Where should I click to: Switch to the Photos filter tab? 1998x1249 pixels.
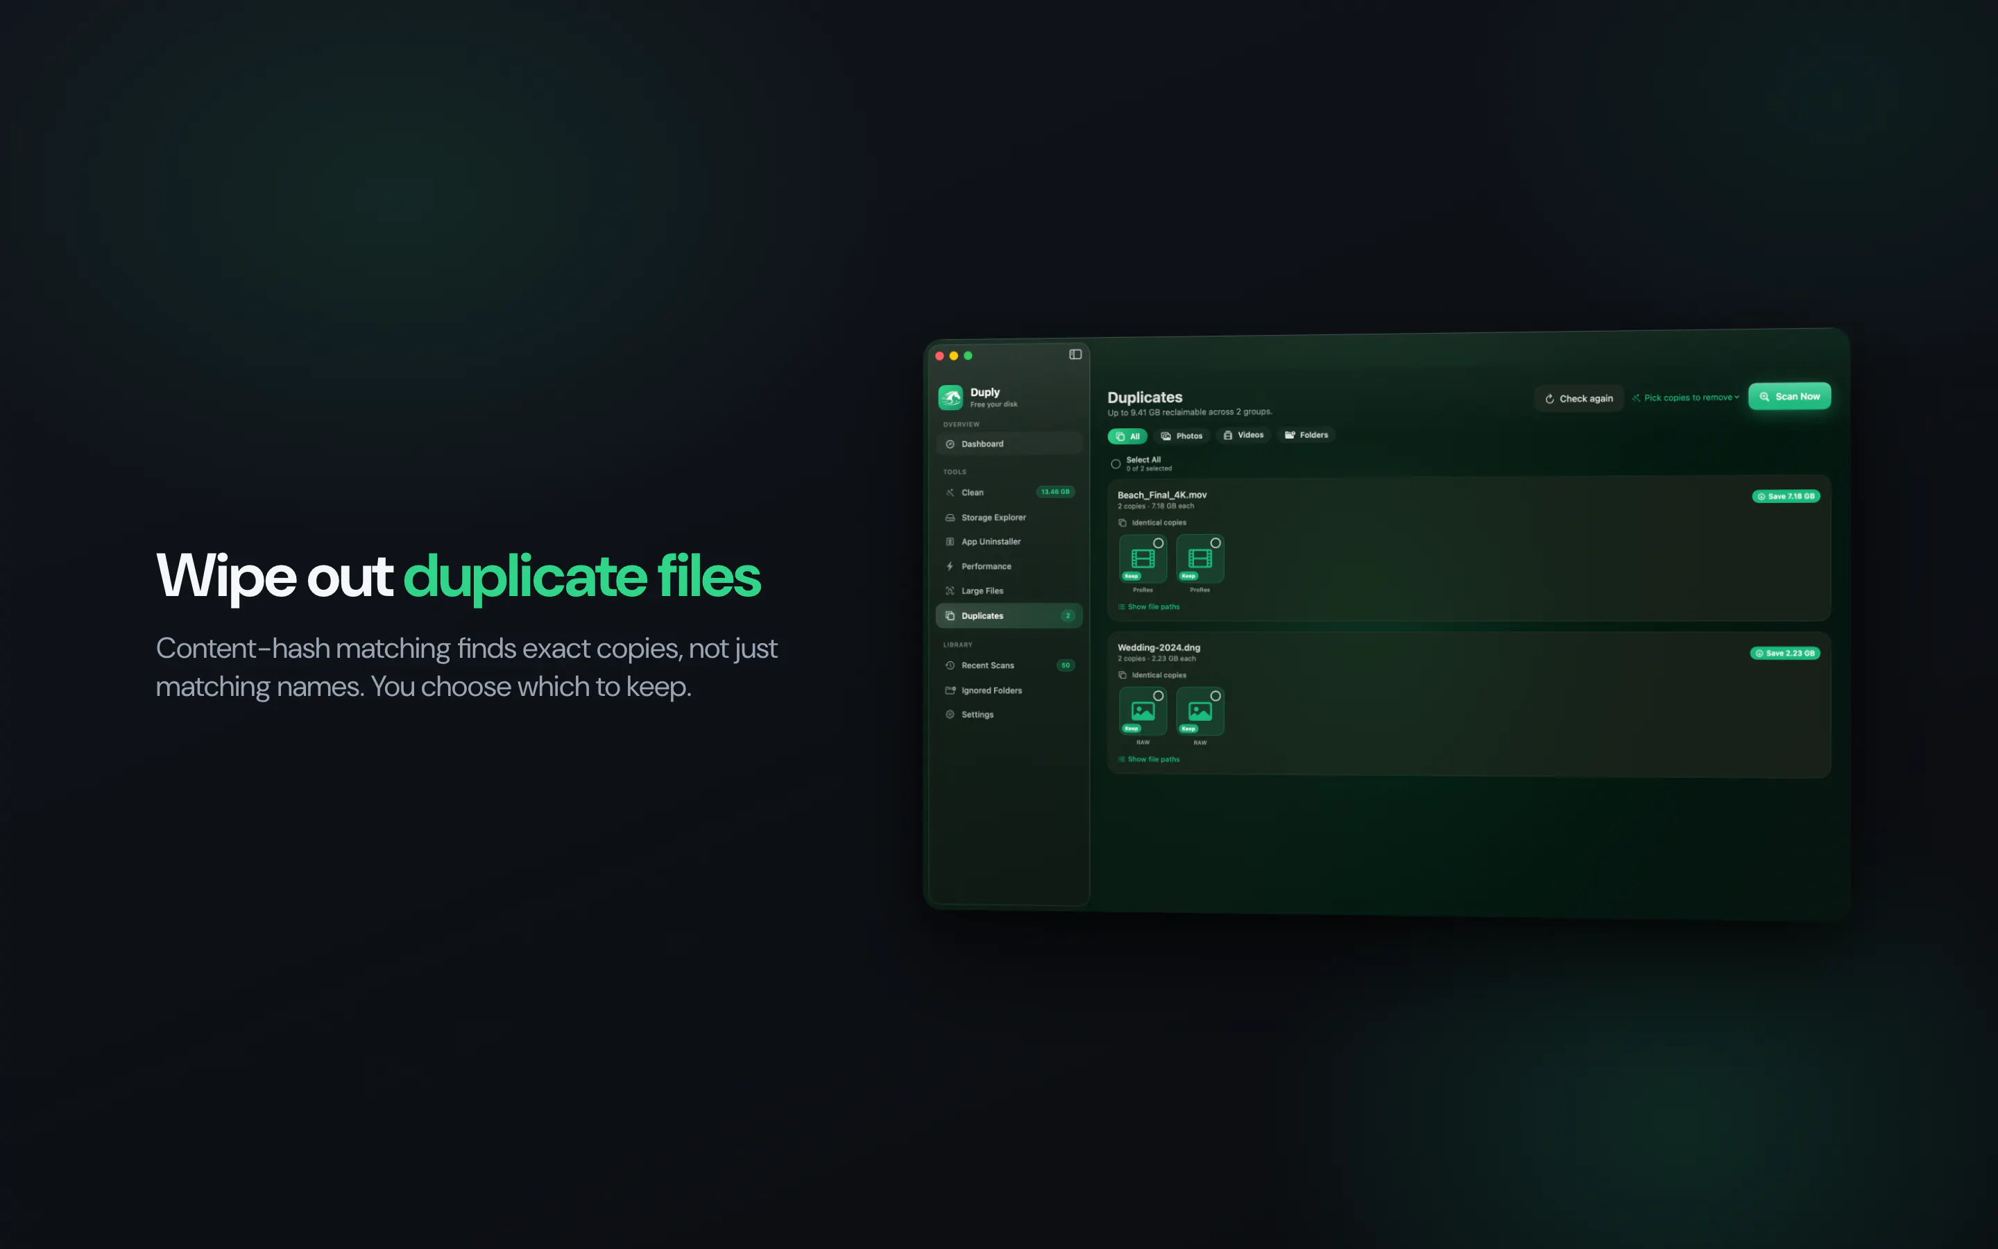coord(1181,435)
